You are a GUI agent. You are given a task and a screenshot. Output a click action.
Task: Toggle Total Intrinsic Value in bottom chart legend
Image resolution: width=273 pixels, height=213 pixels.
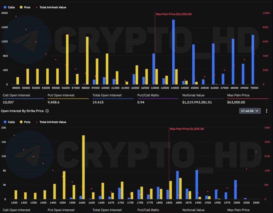(x=51, y=122)
